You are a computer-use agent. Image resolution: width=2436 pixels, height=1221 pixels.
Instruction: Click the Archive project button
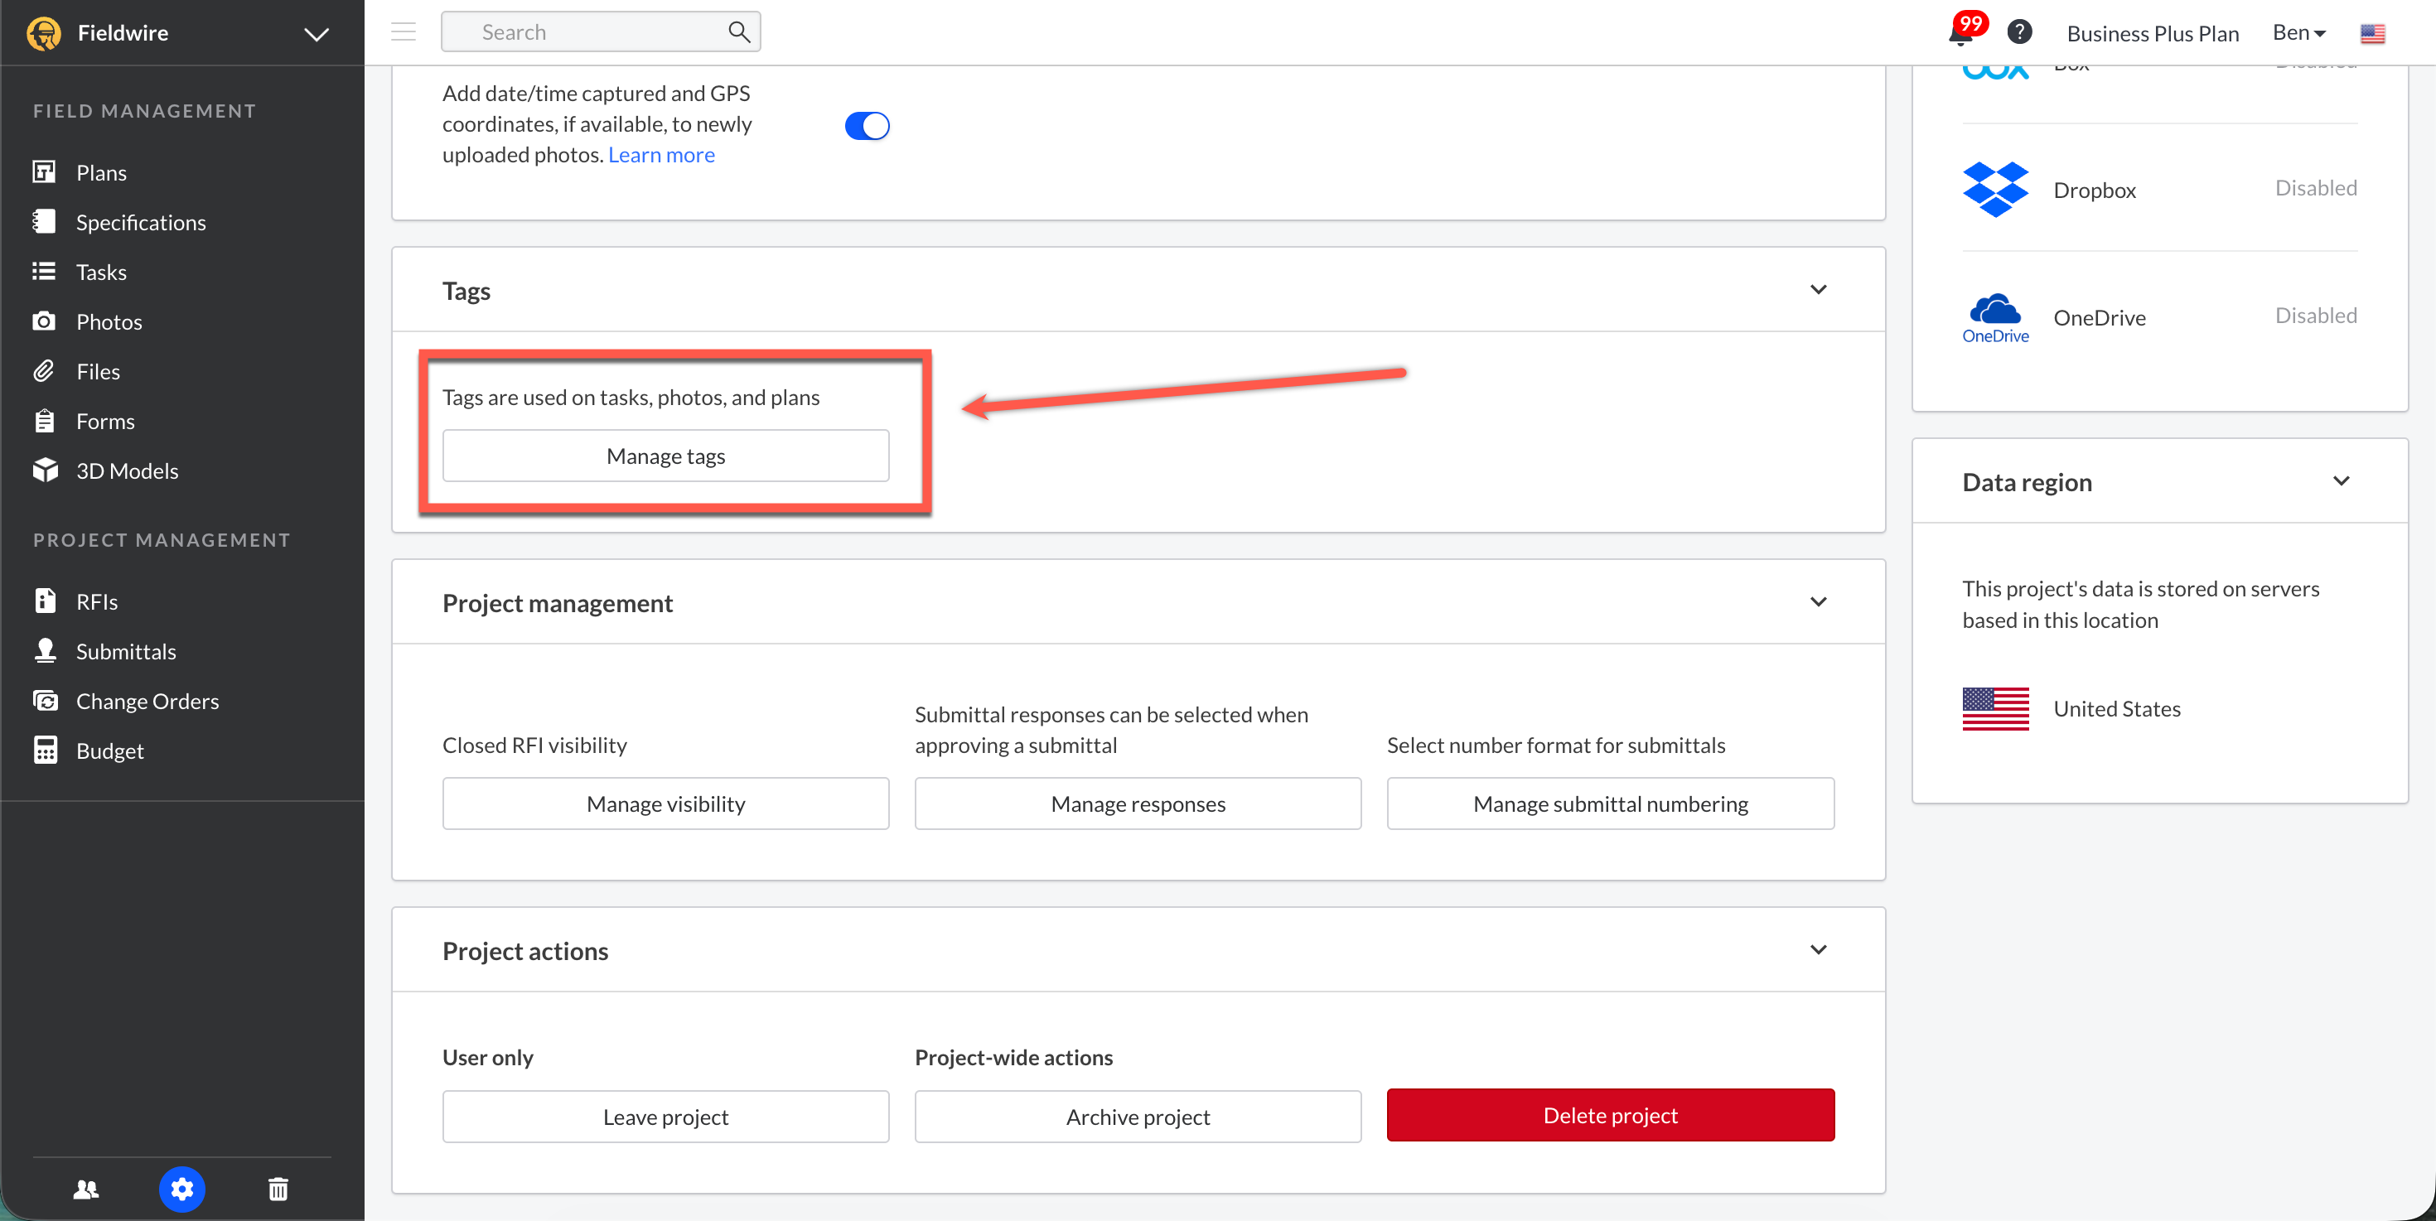1138,1116
